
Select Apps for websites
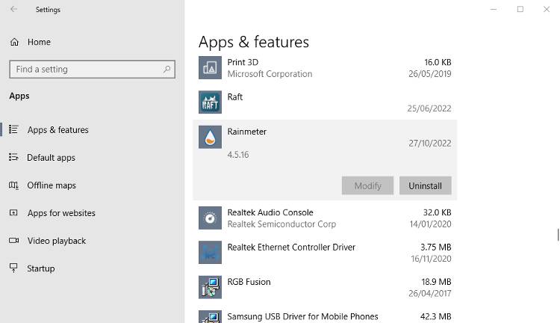61,213
